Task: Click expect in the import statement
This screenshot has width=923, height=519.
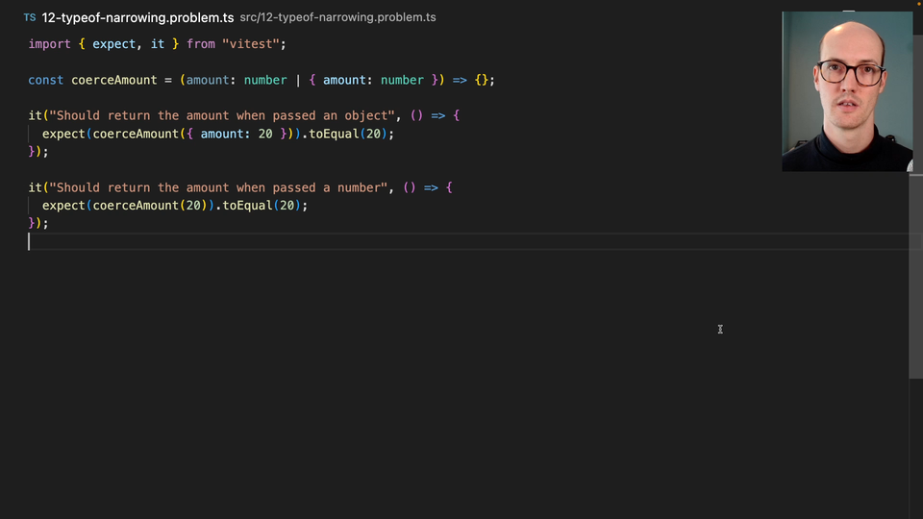Action: pyautogui.click(x=113, y=44)
